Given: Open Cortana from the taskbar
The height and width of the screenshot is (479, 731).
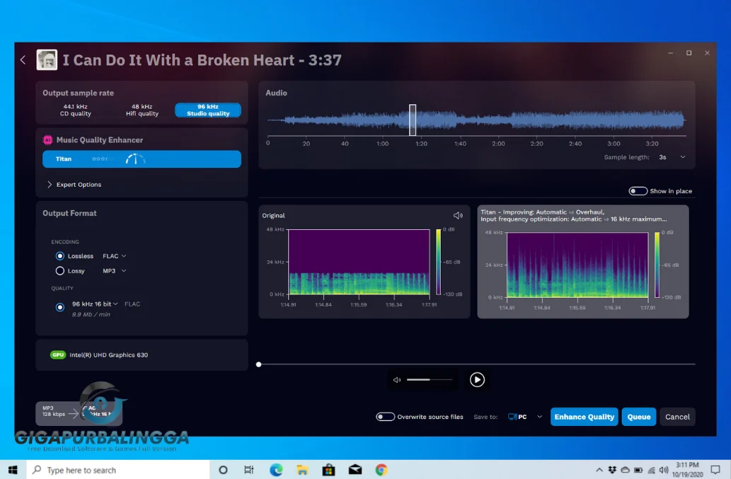Looking at the screenshot, I should coord(223,470).
